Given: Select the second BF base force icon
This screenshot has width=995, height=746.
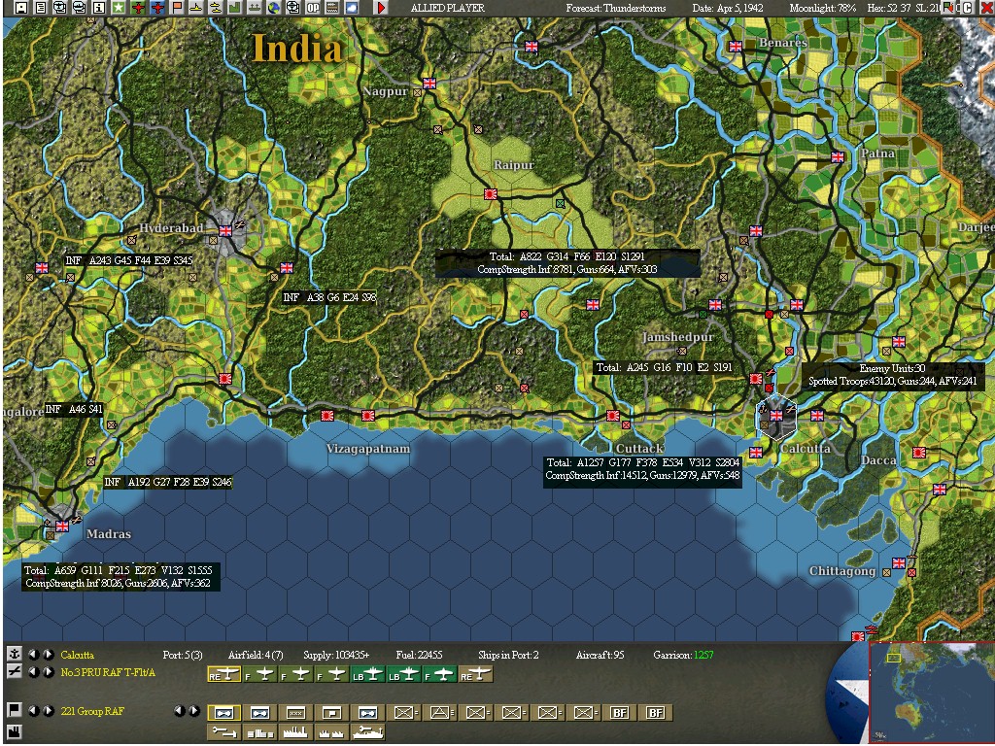Looking at the screenshot, I should (x=654, y=712).
